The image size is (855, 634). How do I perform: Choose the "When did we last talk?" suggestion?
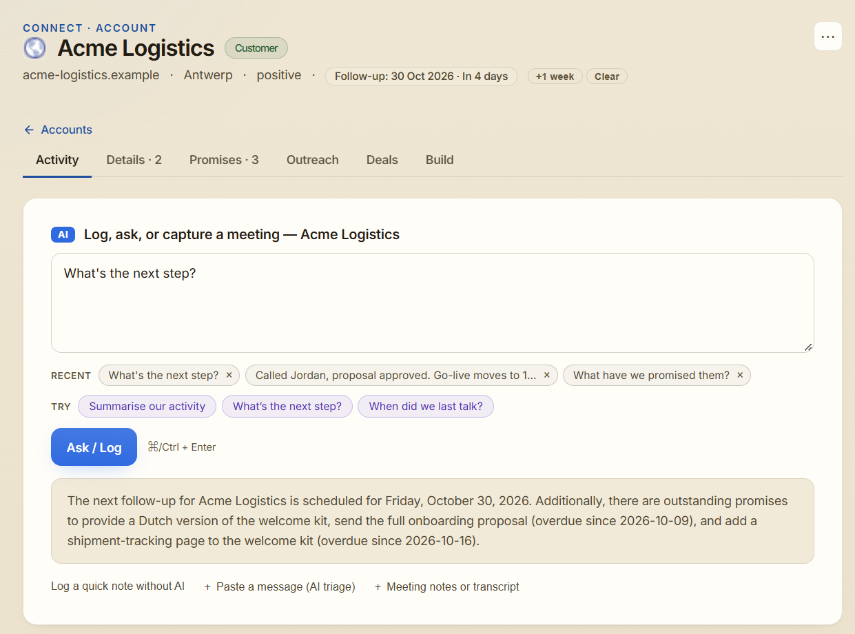(x=426, y=407)
